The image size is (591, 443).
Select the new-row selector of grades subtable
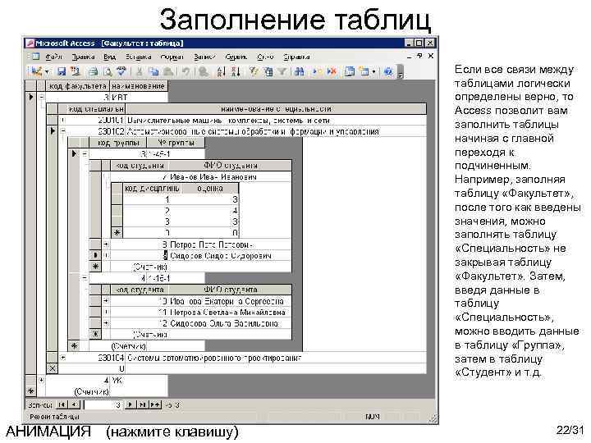[x=117, y=233]
